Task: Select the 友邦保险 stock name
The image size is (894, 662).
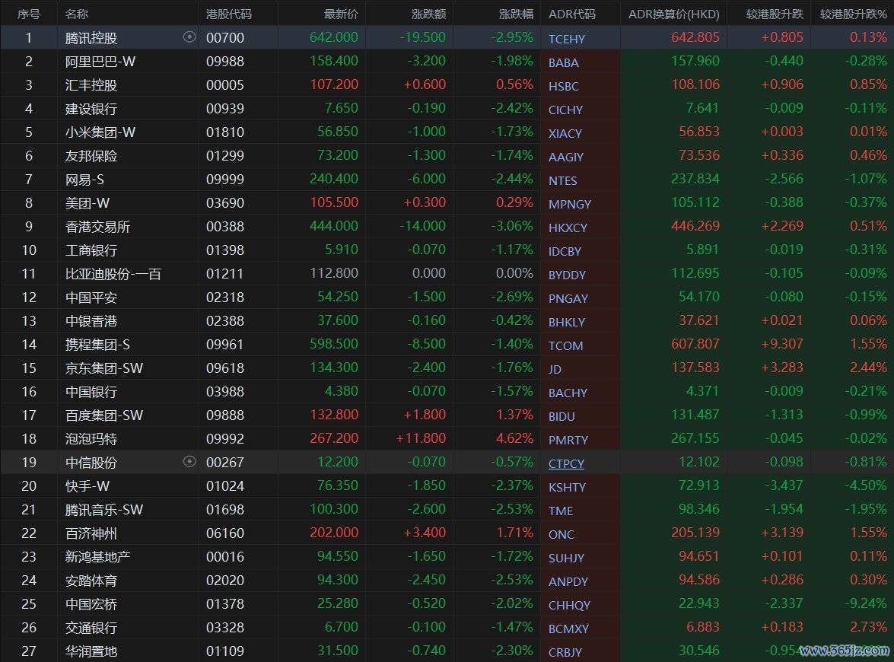Action: 91,156
